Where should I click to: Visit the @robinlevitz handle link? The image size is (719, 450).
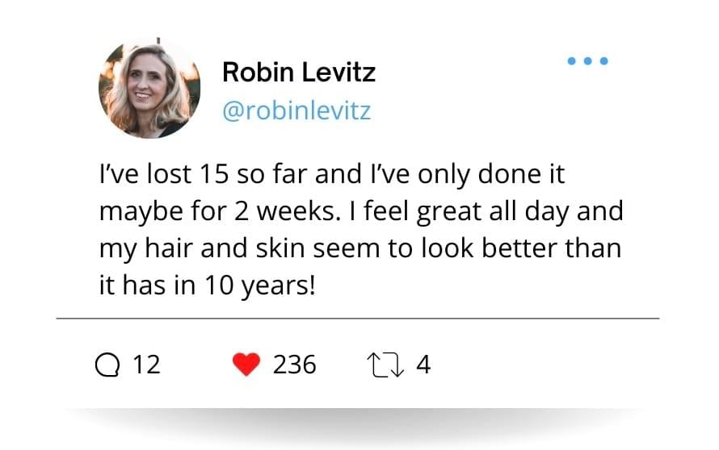coord(296,110)
